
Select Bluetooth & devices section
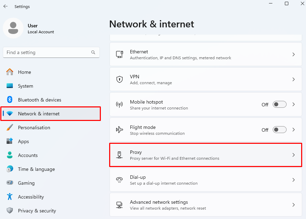click(51, 100)
